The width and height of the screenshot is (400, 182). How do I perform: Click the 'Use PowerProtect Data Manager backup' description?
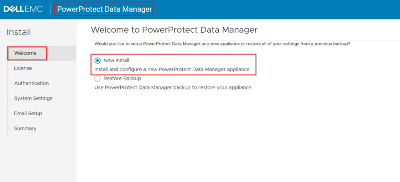(173, 87)
